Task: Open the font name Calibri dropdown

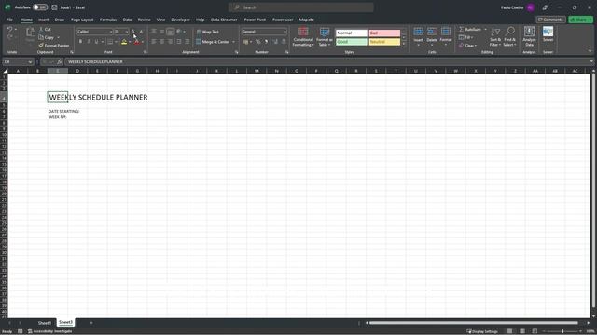Action: coord(111,32)
